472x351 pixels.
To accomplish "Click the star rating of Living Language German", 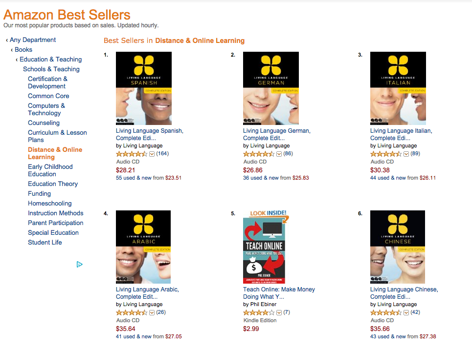I will click(259, 154).
